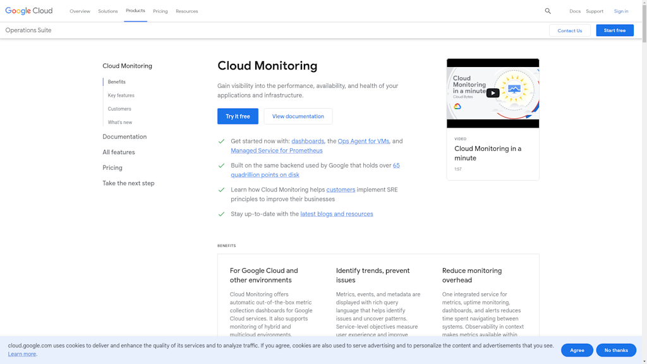Screen dimensions: 647x364
Task: Select Key features in the sidebar
Action: click(121, 95)
